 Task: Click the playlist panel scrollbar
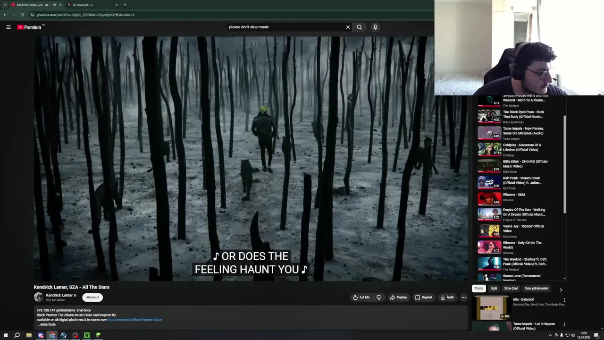[x=564, y=164]
